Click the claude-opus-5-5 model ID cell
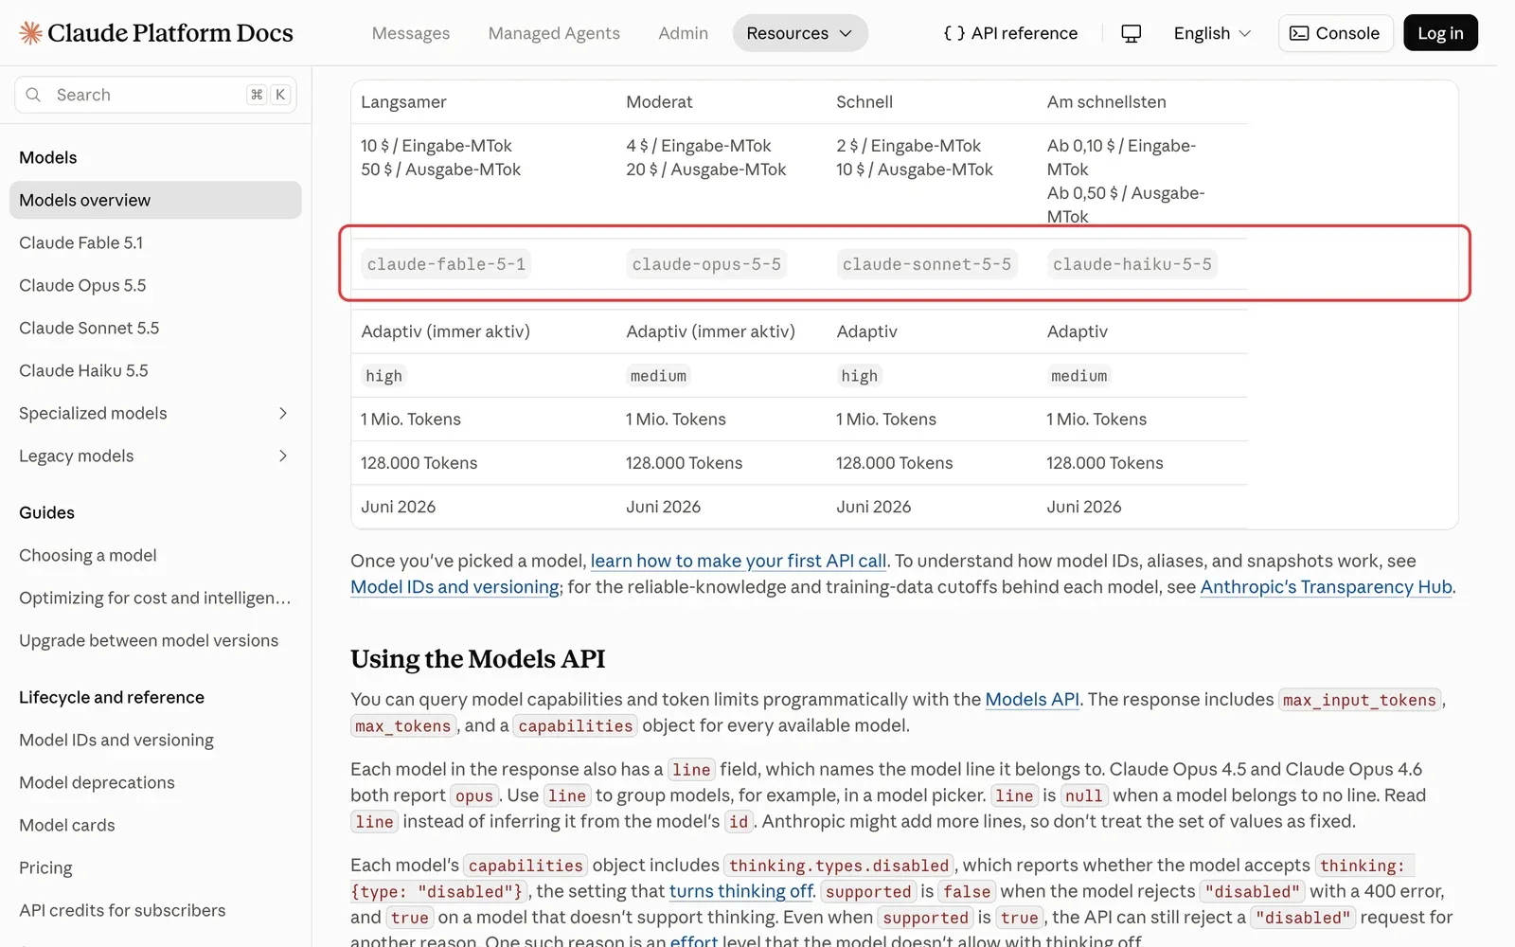 706,264
